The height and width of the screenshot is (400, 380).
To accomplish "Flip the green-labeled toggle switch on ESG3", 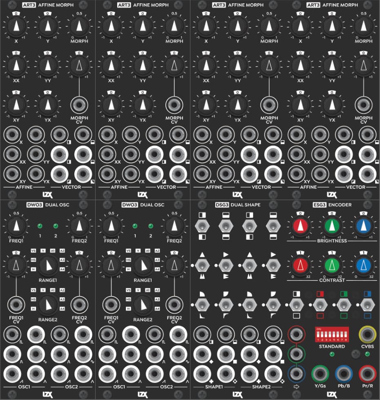I will tap(344, 305).
